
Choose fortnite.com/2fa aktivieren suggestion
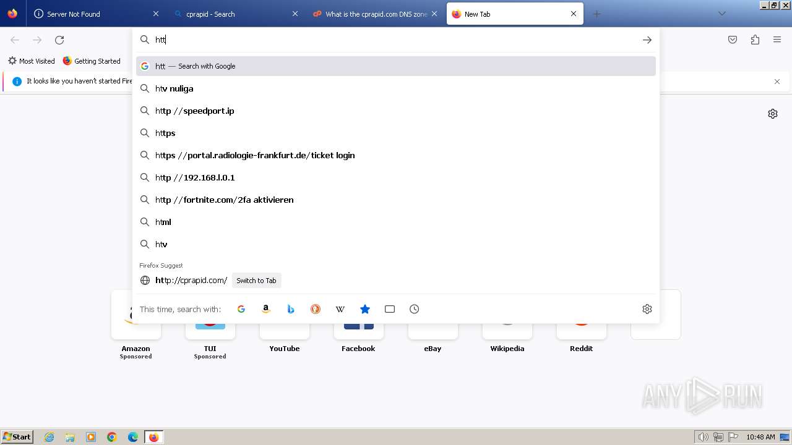[x=396, y=200]
